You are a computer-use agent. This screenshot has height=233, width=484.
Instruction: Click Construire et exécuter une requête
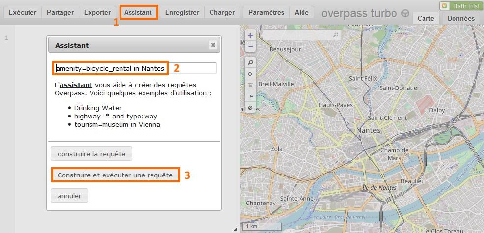[115, 175]
